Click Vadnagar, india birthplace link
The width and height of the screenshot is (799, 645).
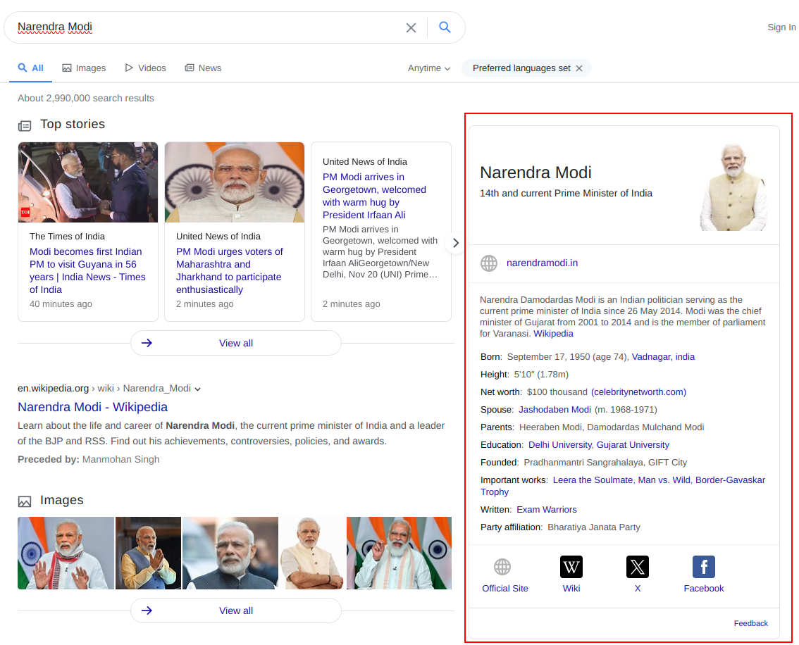663,357
